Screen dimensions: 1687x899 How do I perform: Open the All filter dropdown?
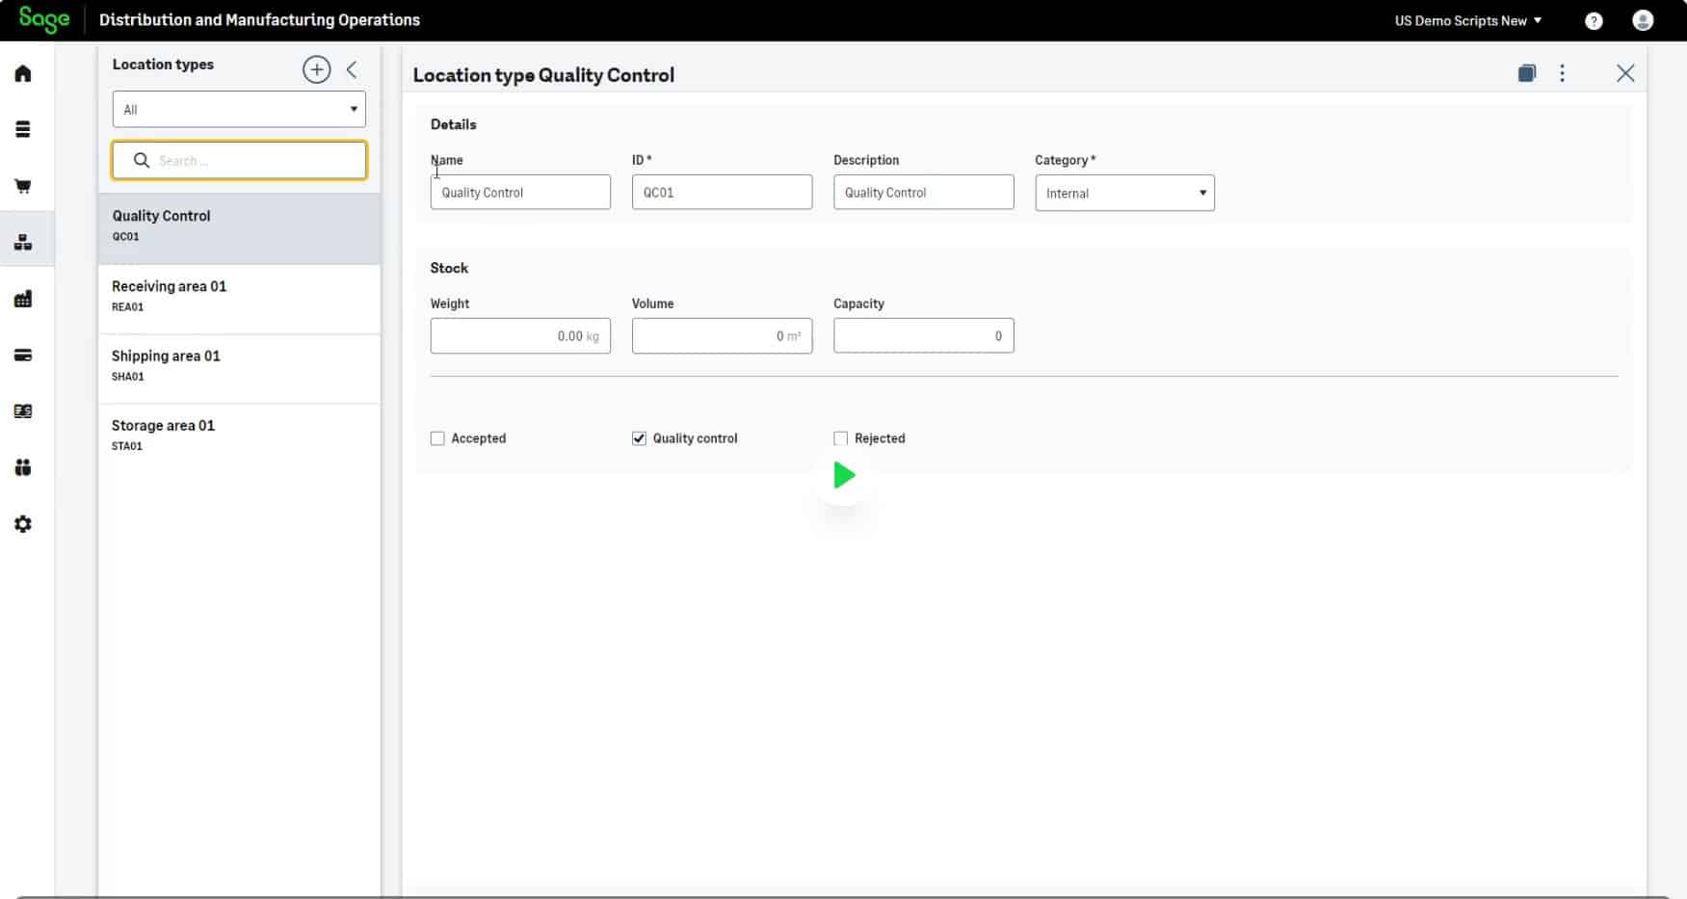click(x=239, y=109)
